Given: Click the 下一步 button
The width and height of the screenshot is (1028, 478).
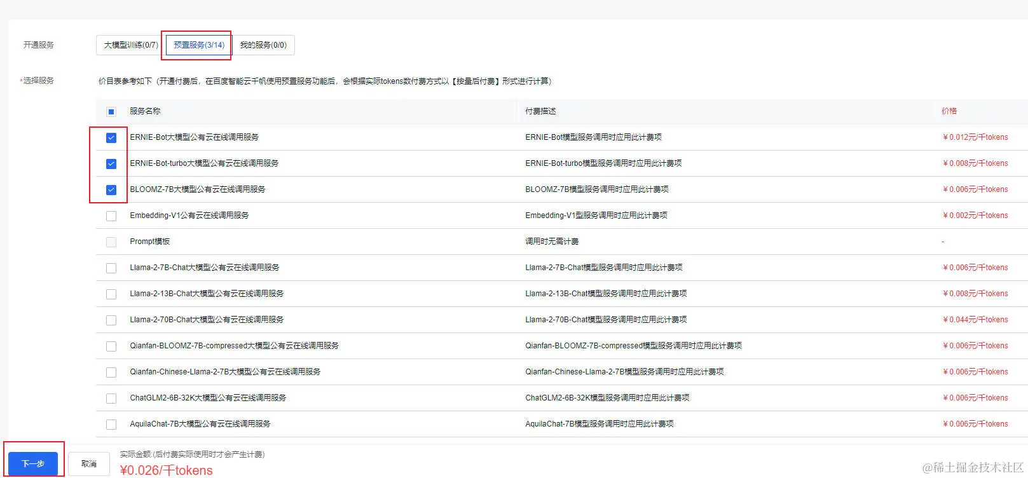Looking at the screenshot, I should point(33,463).
